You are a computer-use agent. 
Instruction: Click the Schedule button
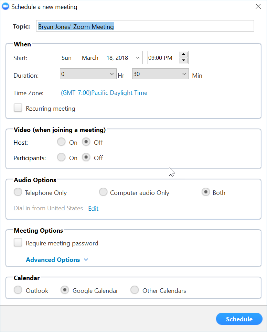(x=239, y=319)
